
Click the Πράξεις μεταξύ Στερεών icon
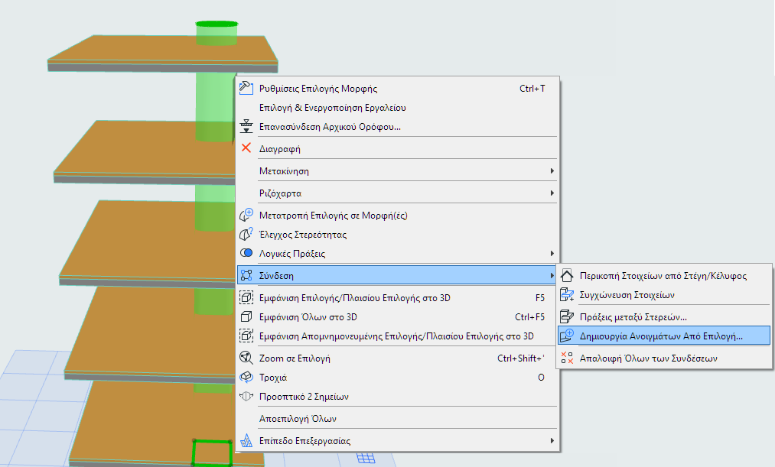(567, 316)
